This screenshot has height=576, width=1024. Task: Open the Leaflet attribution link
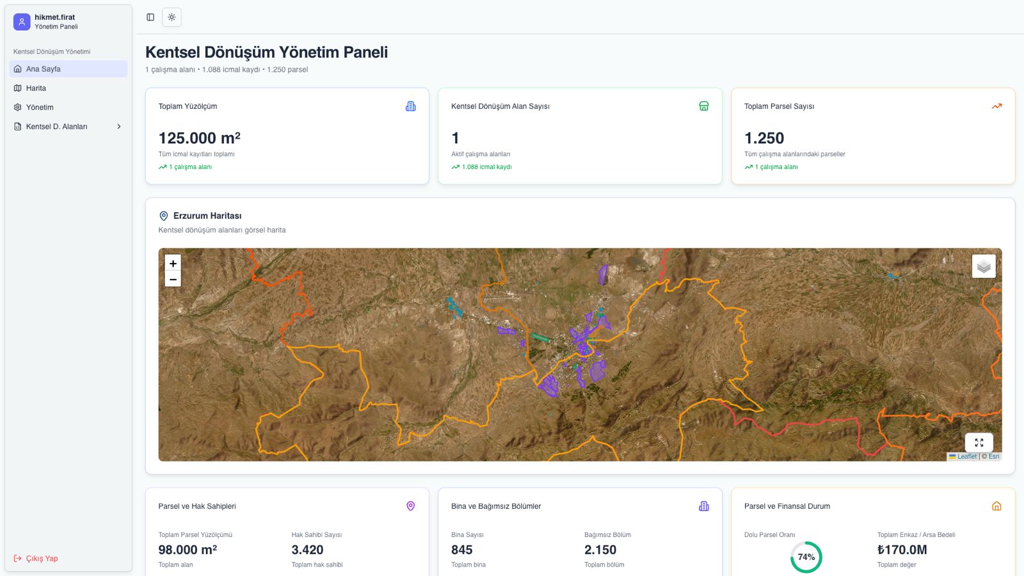(966, 456)
